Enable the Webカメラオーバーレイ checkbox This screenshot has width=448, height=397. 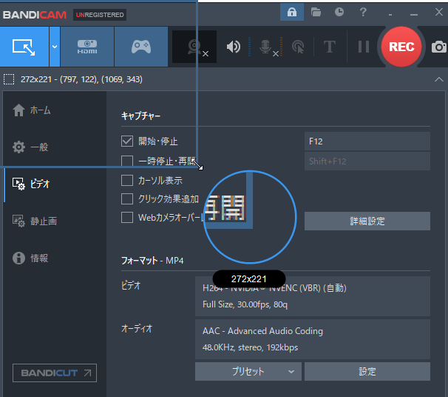[x=127, y=218]
